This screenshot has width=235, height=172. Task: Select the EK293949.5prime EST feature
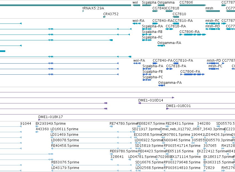[37, 126]
